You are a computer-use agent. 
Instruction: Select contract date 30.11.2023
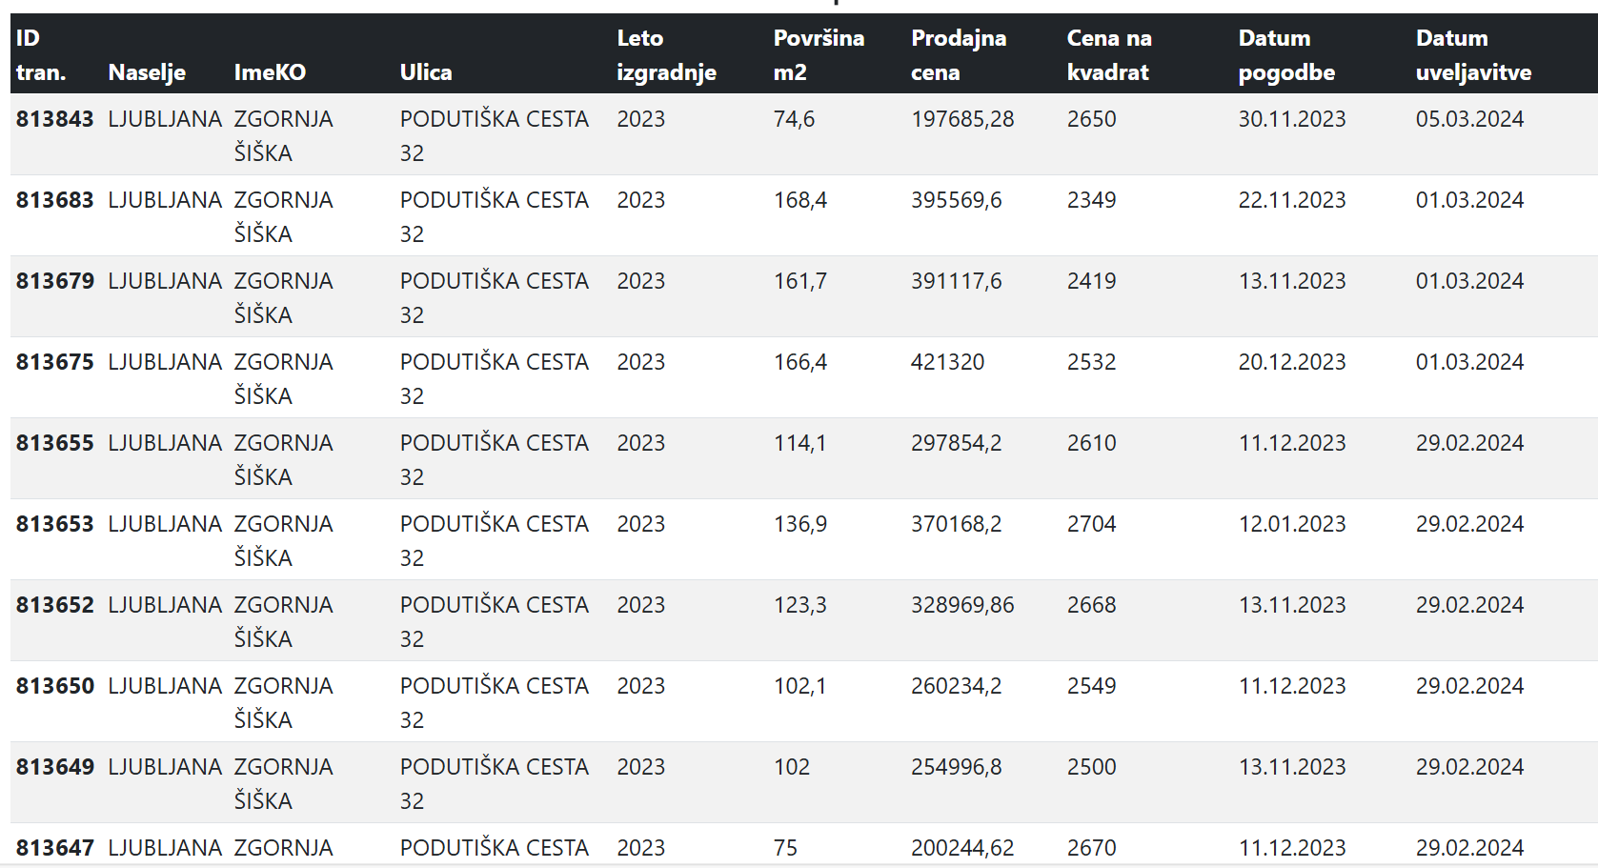(x=1291, y=119)
